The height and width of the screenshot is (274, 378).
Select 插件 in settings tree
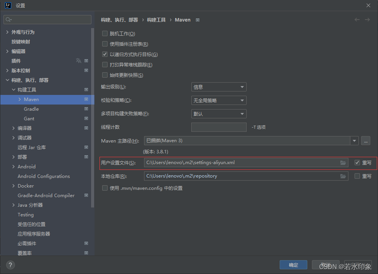[16, 61]
